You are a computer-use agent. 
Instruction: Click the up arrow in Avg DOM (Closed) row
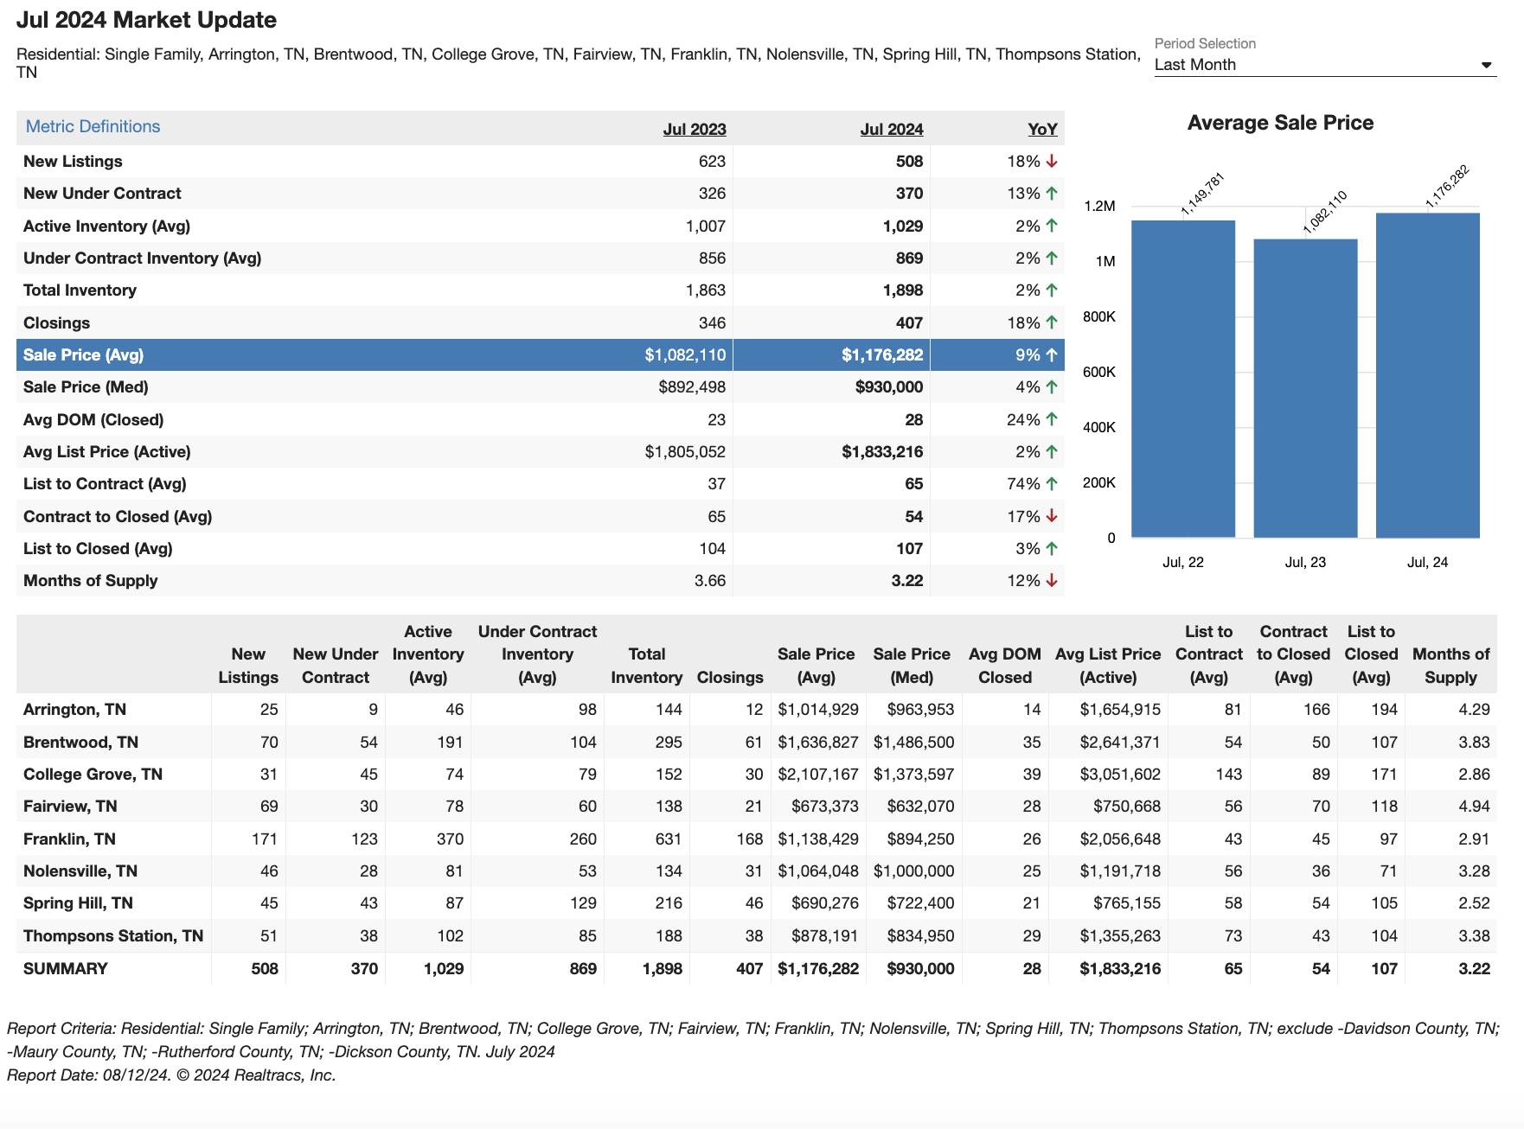coord(1052,419)
